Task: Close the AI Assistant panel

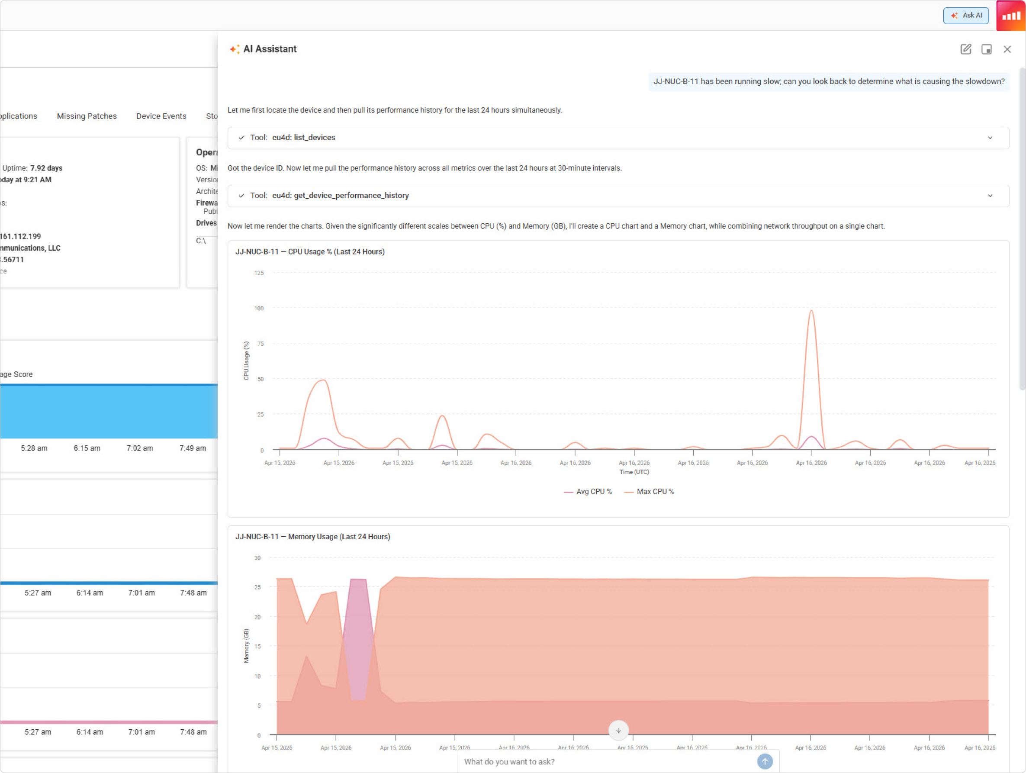Action: point(1007,49)
